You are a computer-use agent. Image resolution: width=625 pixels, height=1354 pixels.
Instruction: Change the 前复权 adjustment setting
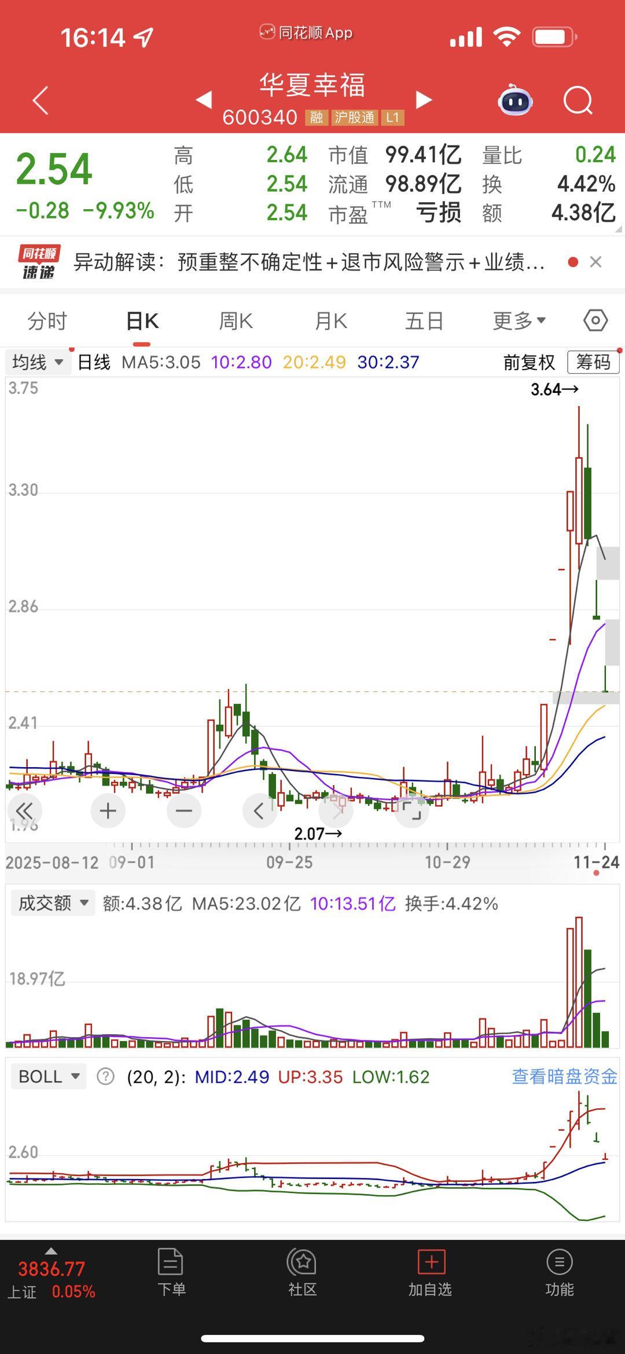529,362
